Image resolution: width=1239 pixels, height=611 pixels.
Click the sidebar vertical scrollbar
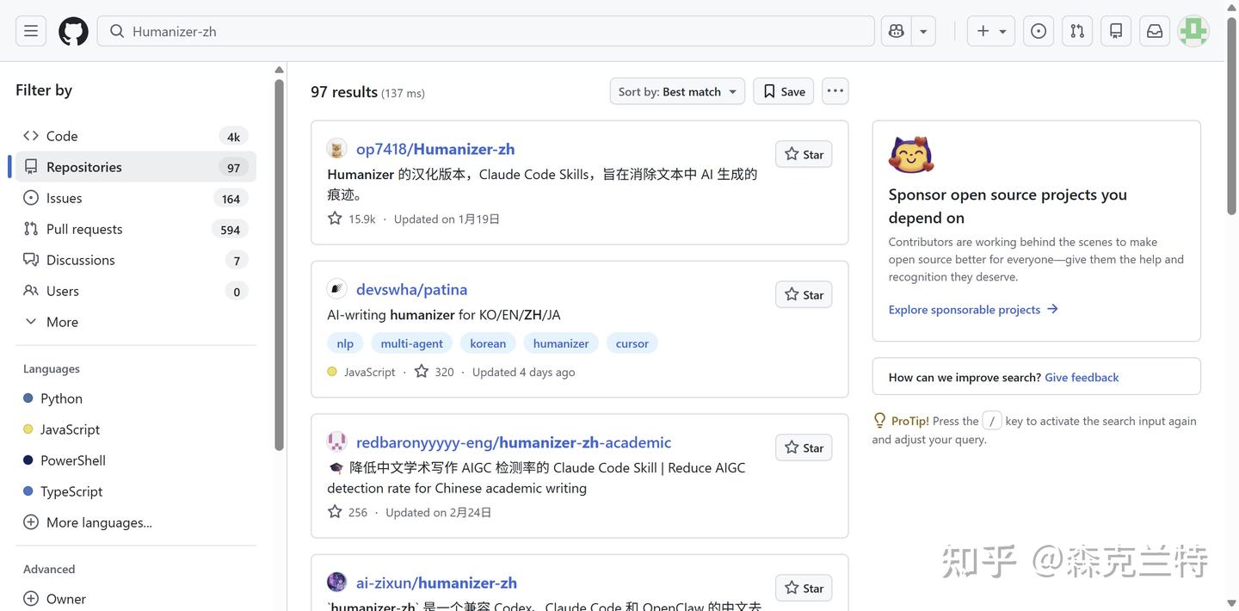(x=279, y=264)
